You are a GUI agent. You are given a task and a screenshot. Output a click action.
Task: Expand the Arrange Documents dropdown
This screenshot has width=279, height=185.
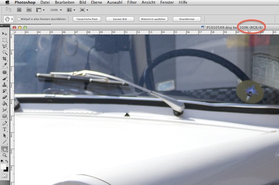pos(71,9)
